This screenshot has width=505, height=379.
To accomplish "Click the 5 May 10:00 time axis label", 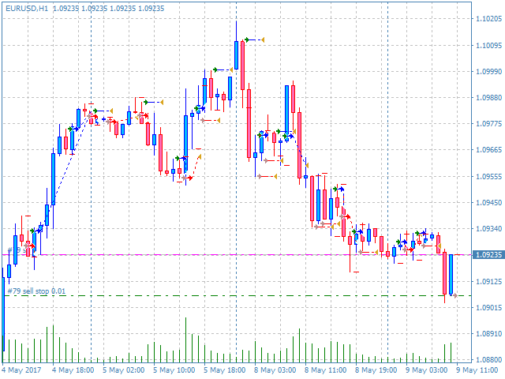I will (x=174, y=370).
